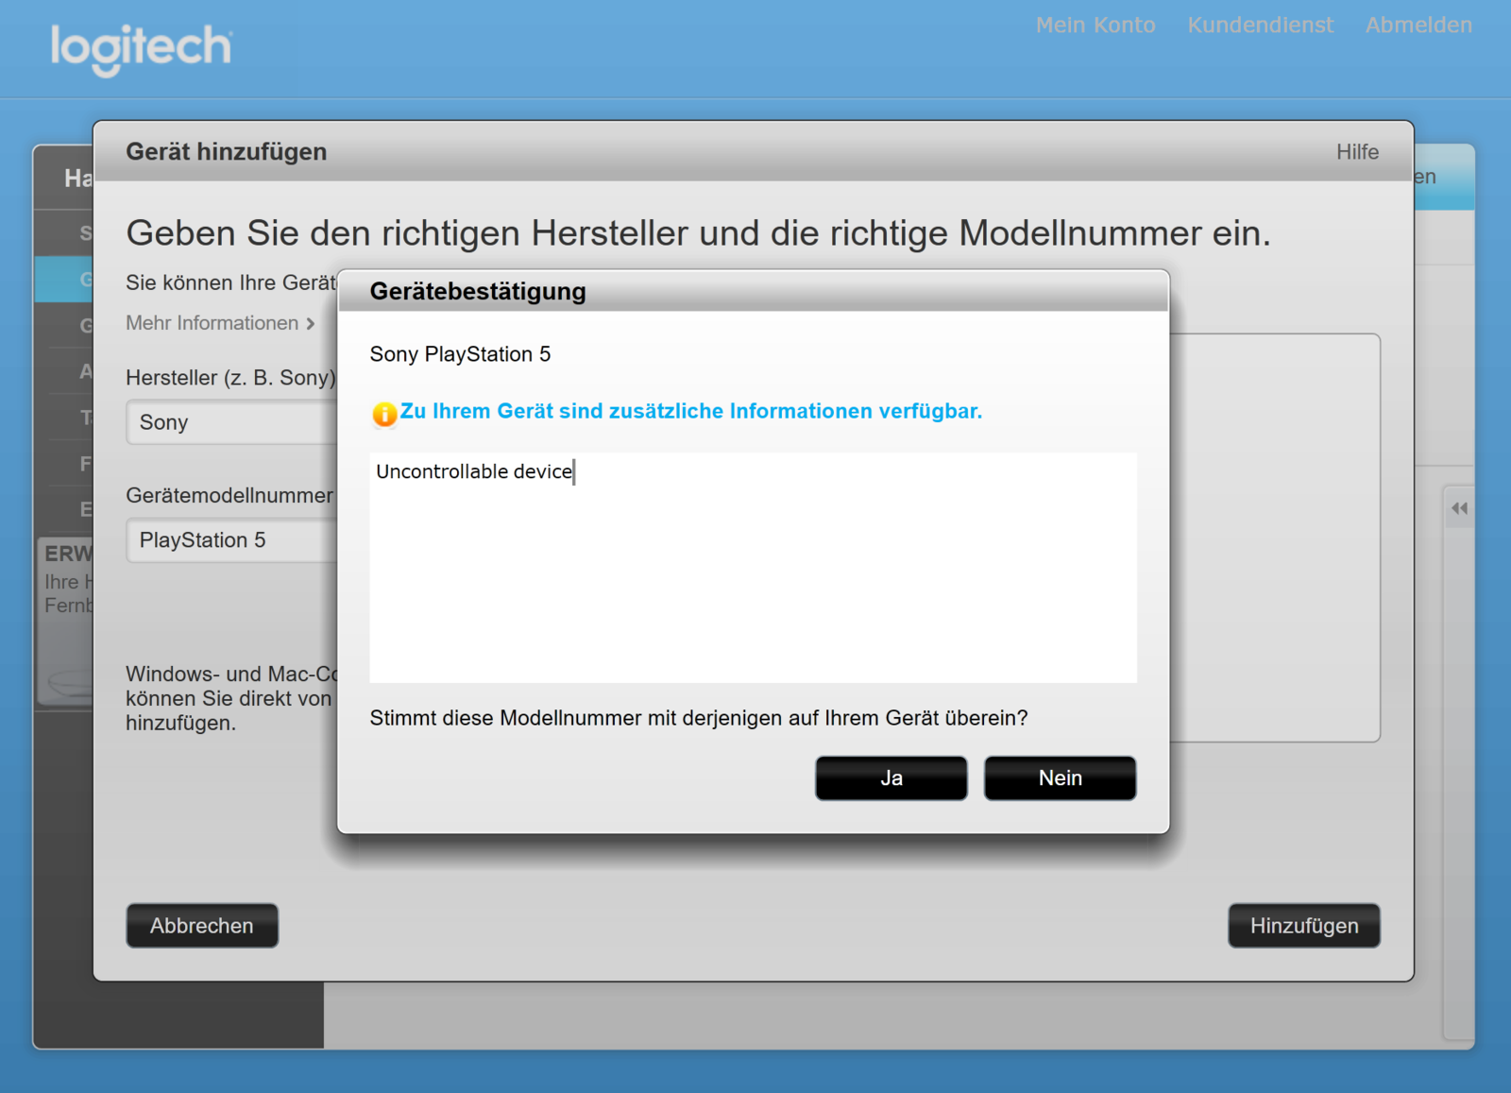The width and height of the screenshot is (1511, 1093).
Task: Click the Sony PlayStation 5 device name
Action: tap(460, 354)
